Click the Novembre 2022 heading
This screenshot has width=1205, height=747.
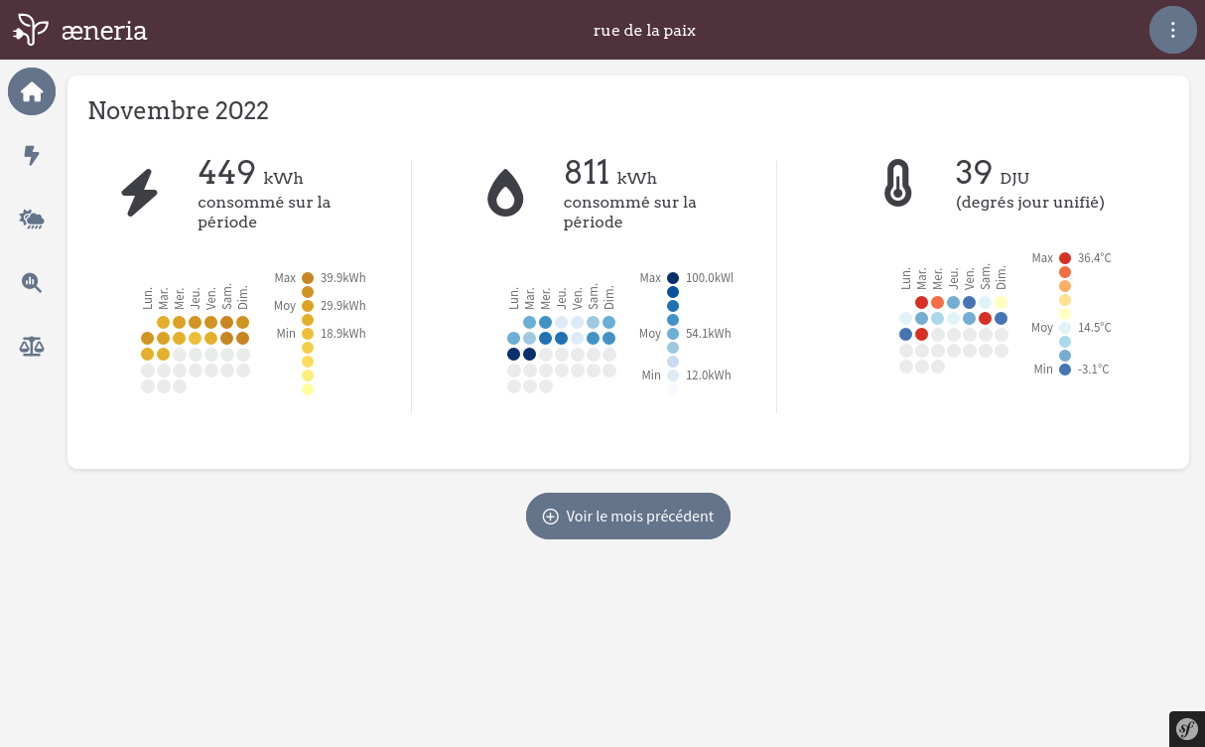click(x=179, y=110)
